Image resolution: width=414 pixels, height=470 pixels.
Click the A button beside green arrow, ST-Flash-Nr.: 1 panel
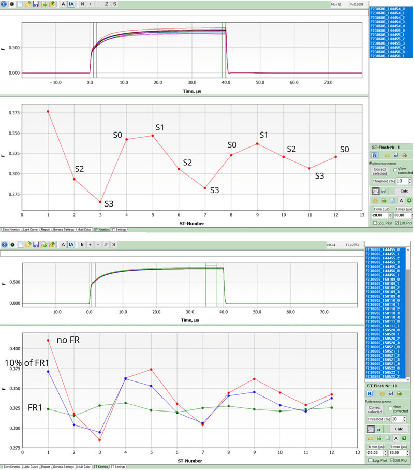pyautogui.click(x=401, y=200)
